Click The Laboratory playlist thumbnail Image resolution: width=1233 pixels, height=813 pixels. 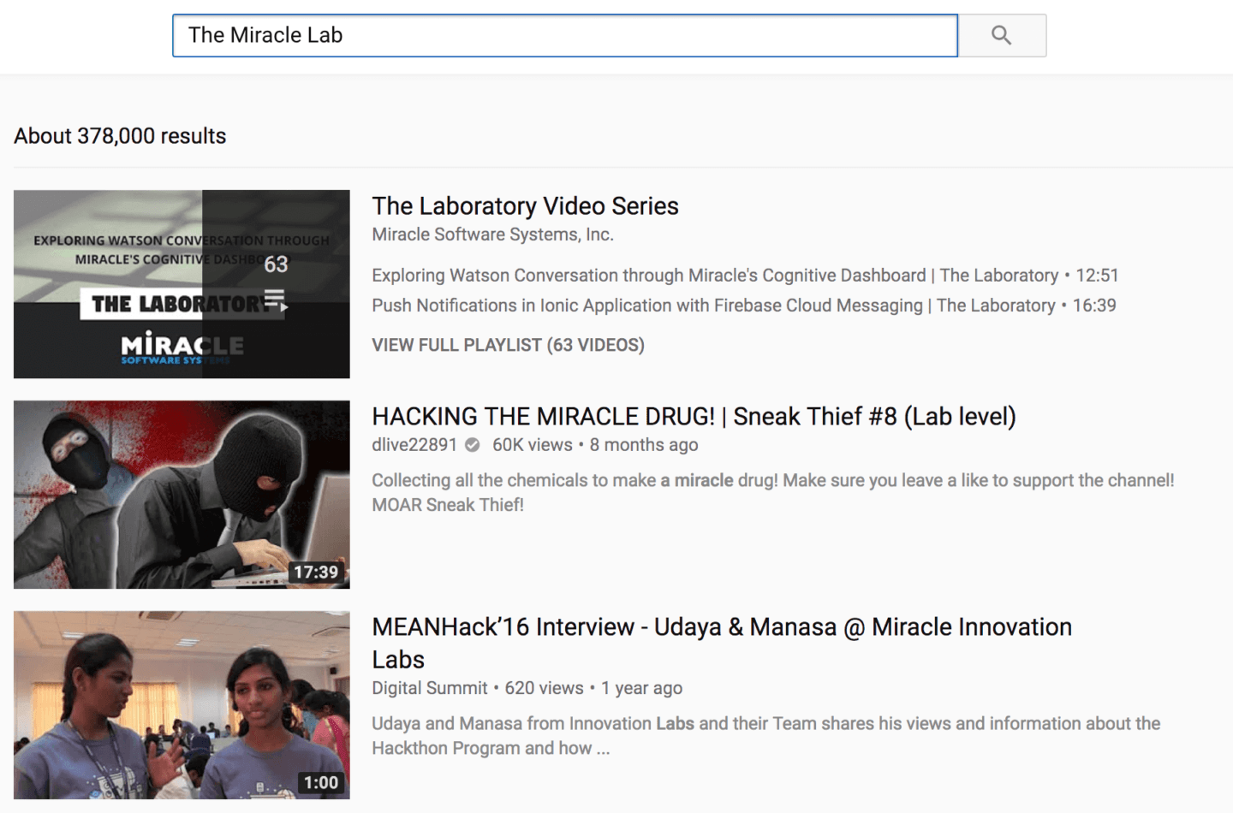click(182, 284)
